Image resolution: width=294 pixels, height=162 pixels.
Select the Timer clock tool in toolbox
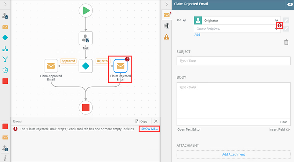click(x=5, y=70)
